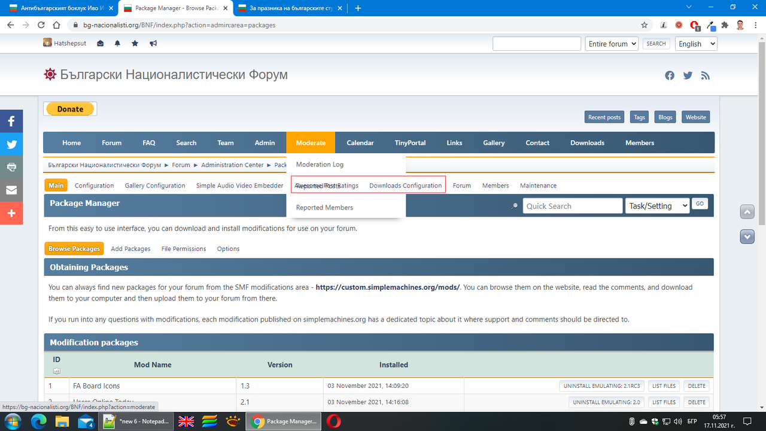The width and height of the screenshot is (766, 431).
Task: Open the Admin menu
Action: [265, 142]
